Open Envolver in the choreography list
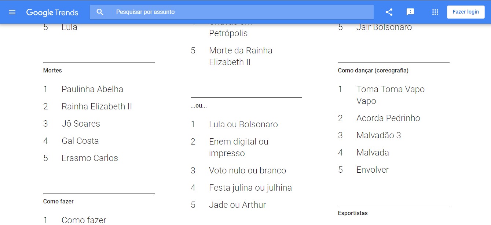This screenshot has height=225, width=491. [373, 170]
